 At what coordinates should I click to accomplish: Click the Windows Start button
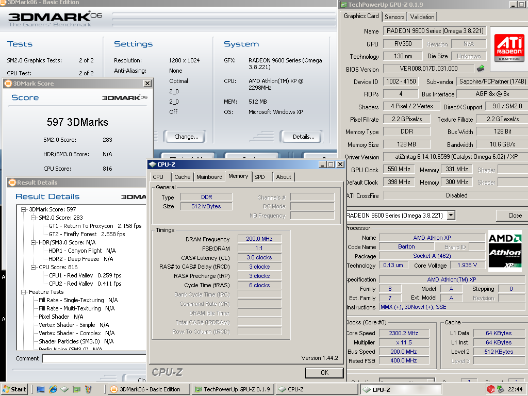pyautogui.click(x=14, y=389)
